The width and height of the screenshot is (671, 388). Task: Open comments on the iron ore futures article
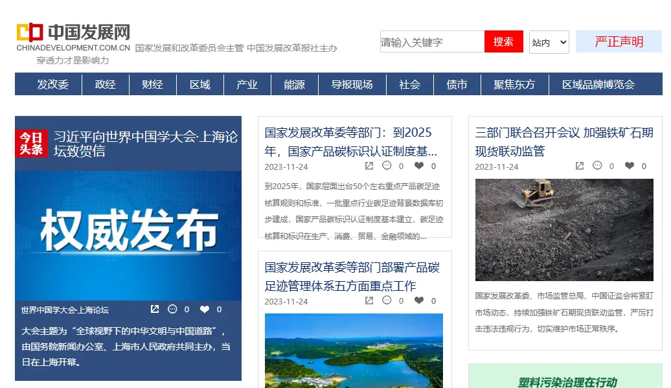(597, 166)
